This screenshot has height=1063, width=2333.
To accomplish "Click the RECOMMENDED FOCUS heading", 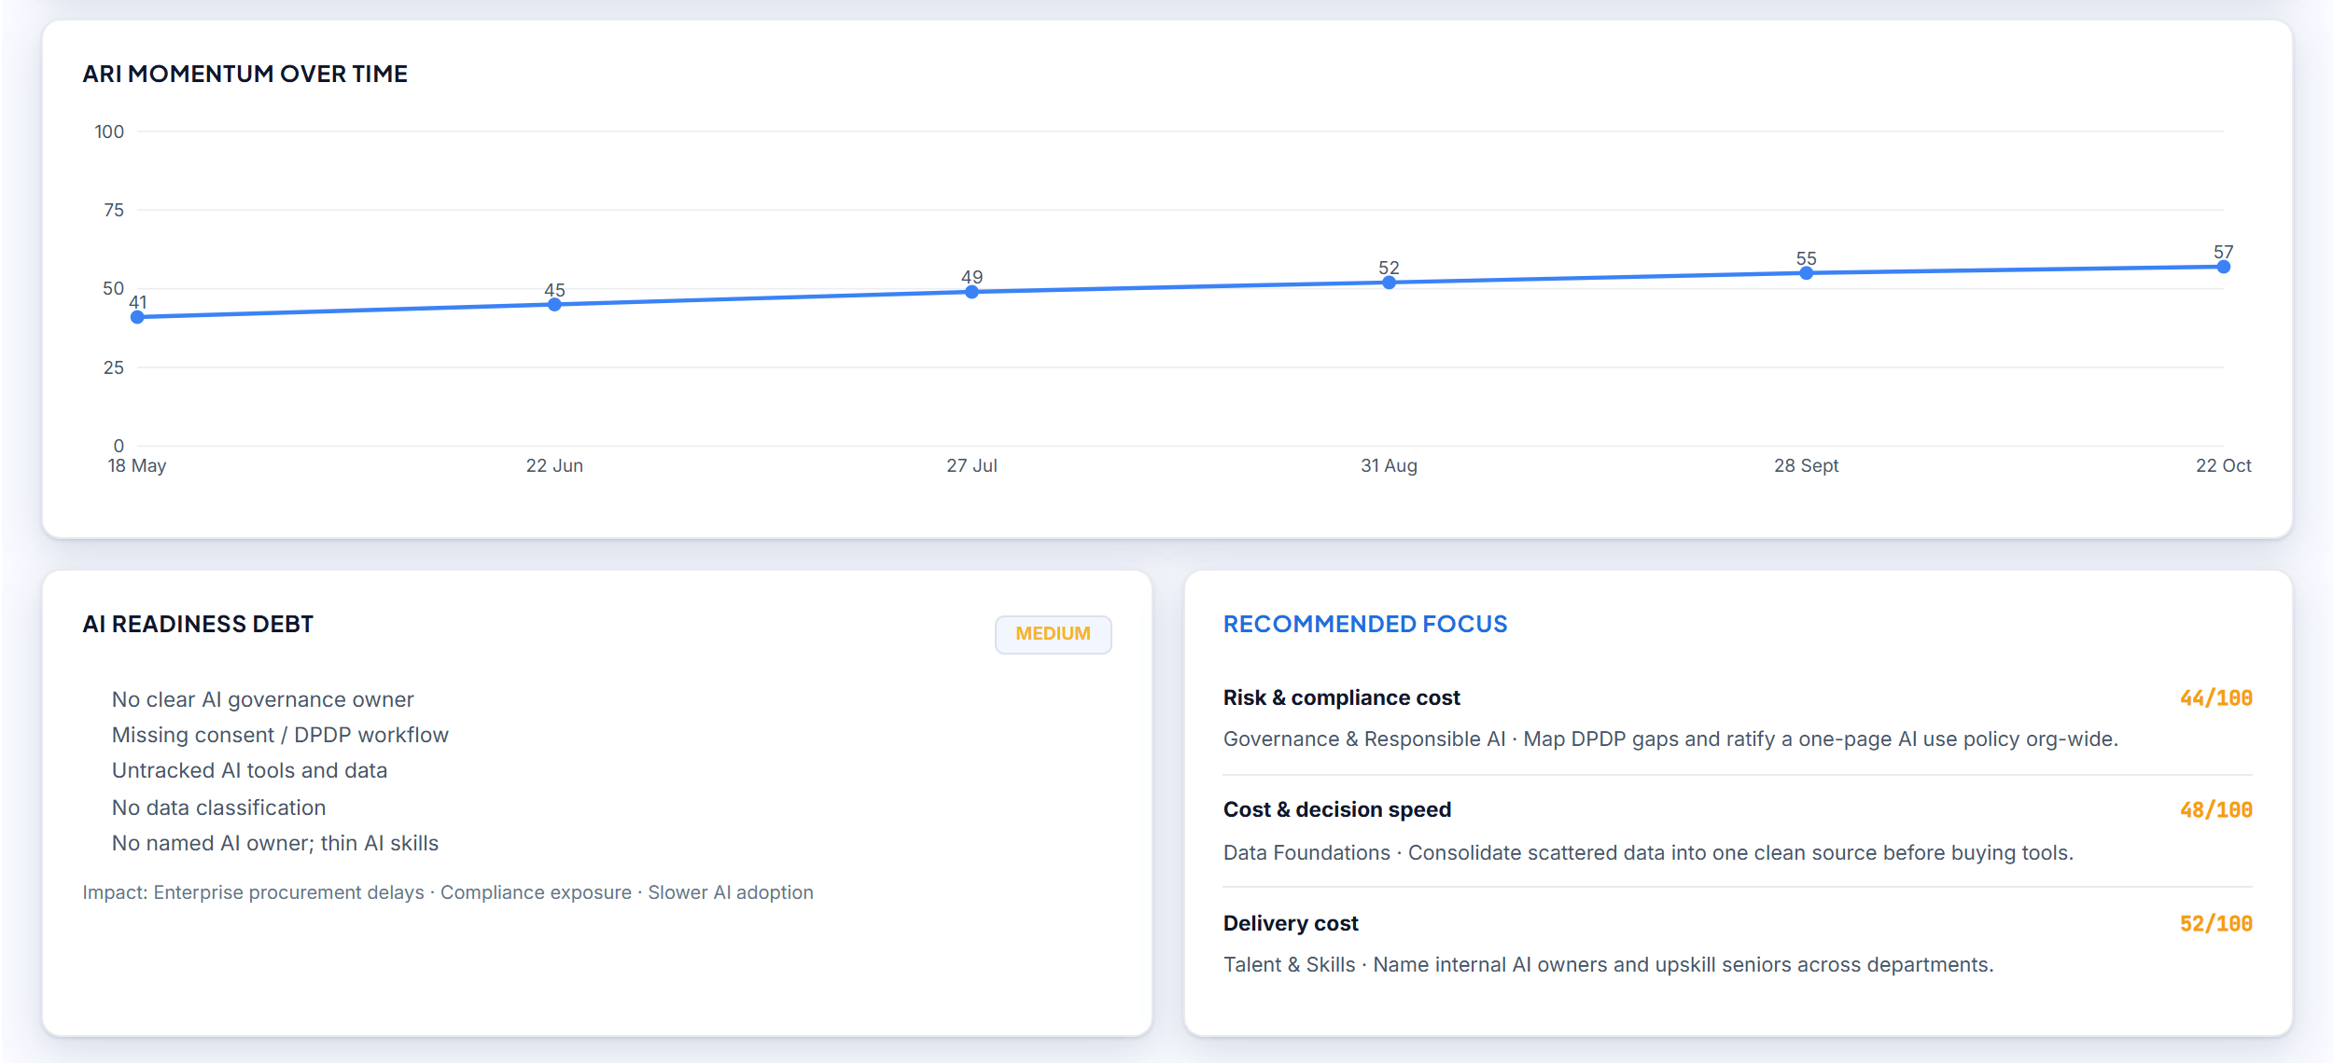I will 1364,624.
